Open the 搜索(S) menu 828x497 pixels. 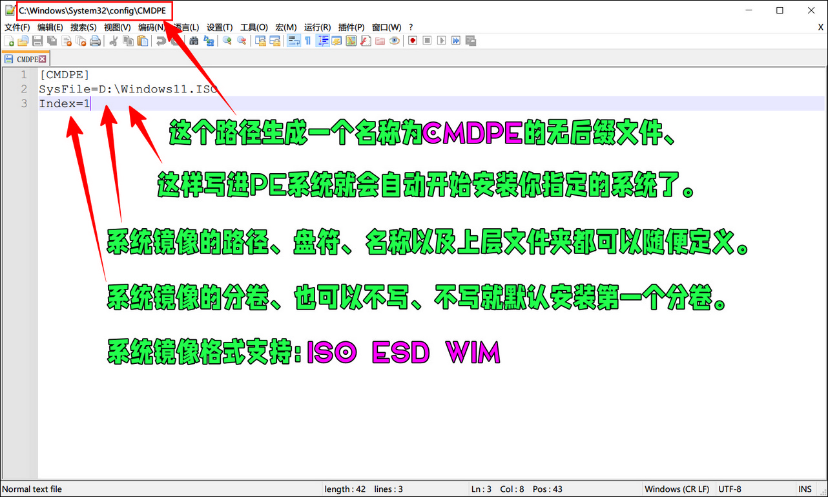click(83, 27)
